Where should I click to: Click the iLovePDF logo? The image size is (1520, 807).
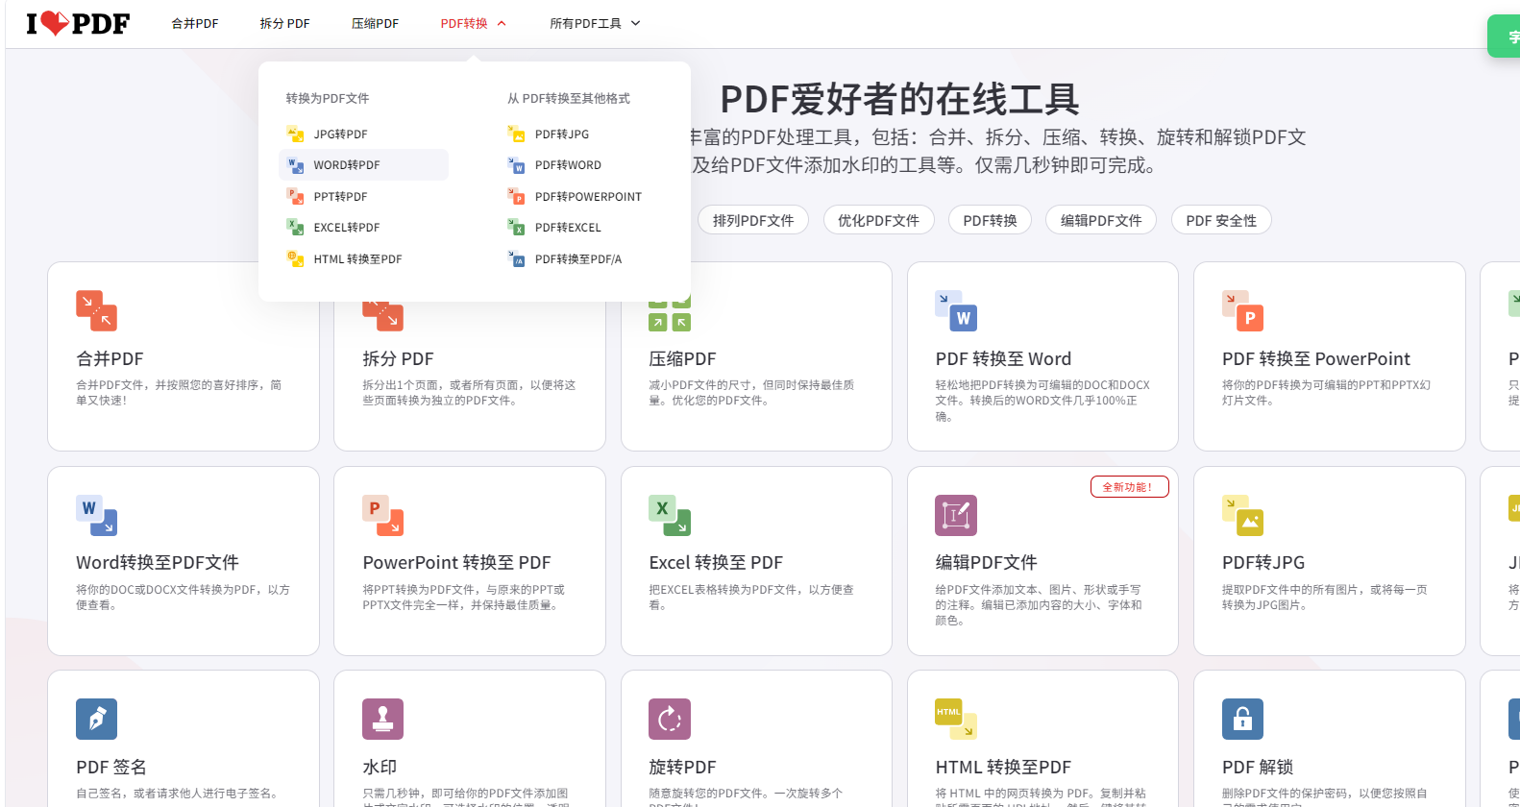(x=77, y=23)
